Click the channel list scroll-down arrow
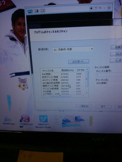Screen dimensions: 122x162 click(x=87, y=93)
